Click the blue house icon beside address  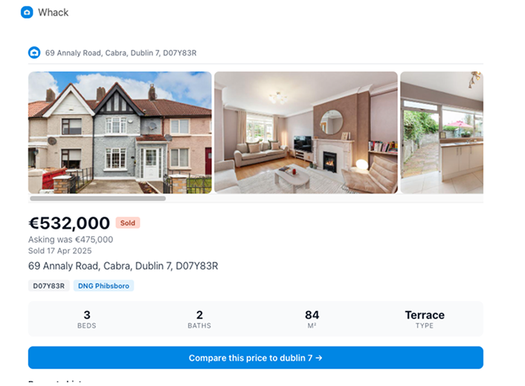tap(34, 53)
